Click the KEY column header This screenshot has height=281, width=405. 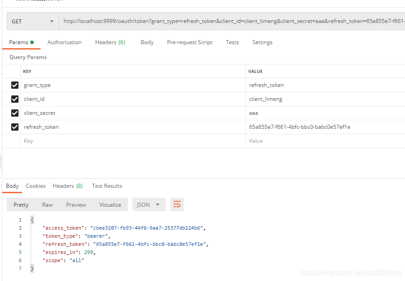click(27, 72)
